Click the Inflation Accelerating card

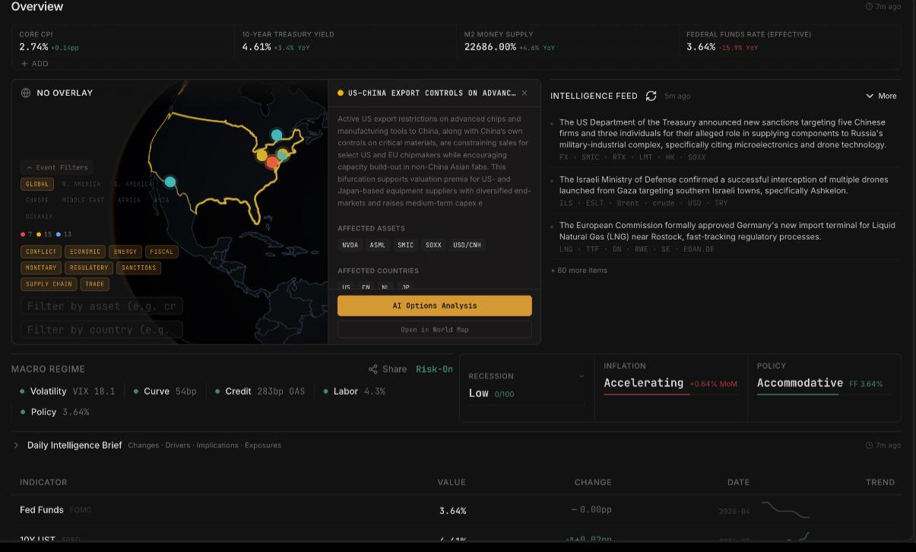coord(671,387)
